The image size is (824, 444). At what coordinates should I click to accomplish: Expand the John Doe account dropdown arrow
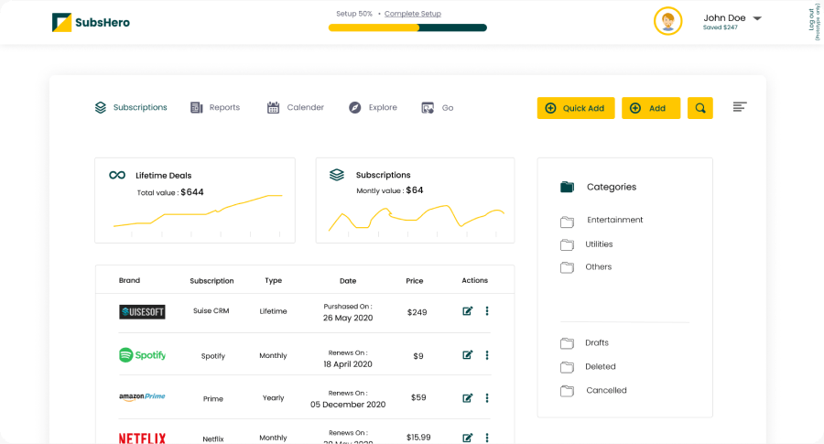pos(757,18)
